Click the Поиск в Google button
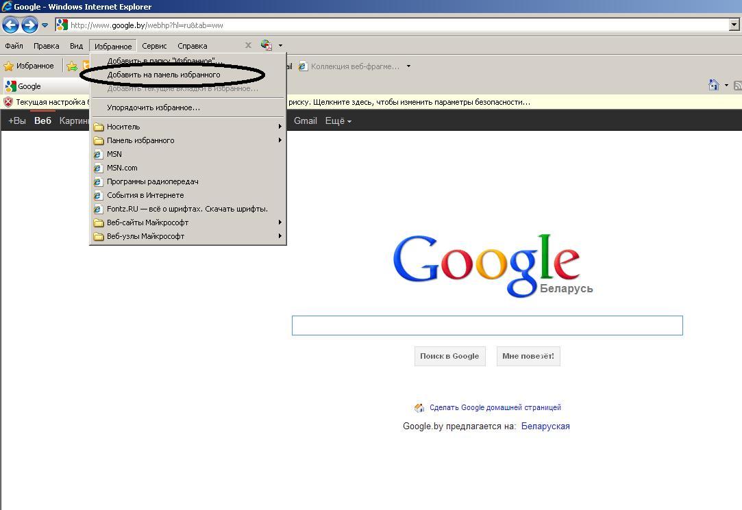 (x=449, y=357)
